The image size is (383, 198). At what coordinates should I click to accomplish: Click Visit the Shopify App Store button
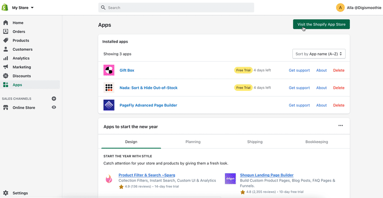coord(321,24)
